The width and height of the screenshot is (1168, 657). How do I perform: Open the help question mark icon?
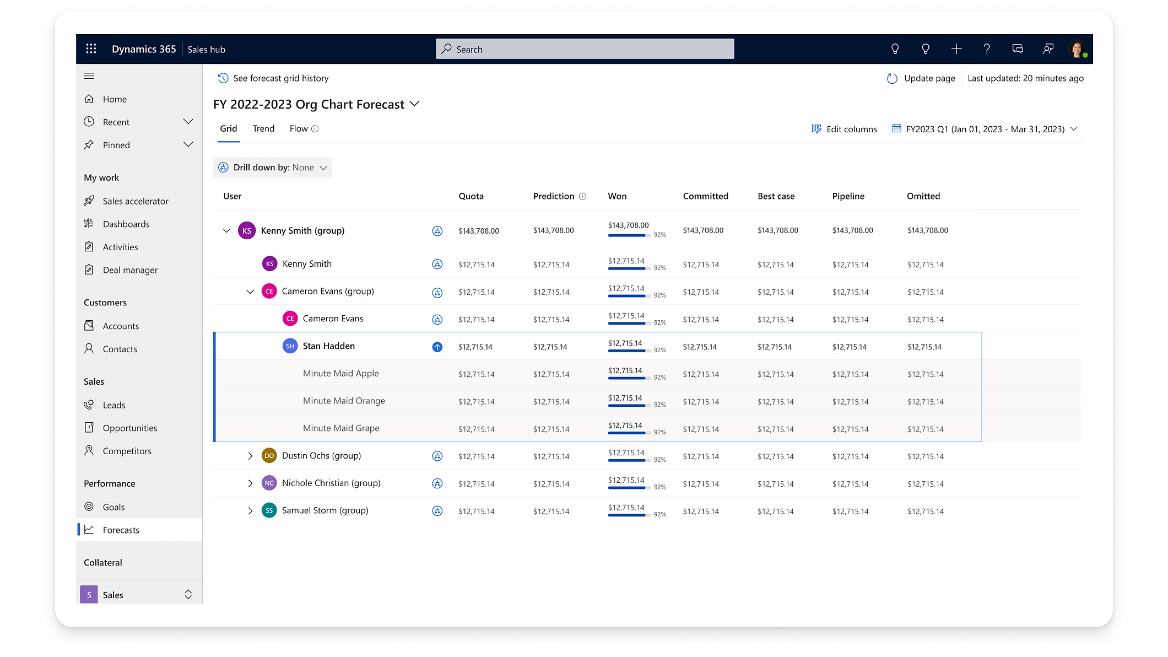(x=987, y=49)
